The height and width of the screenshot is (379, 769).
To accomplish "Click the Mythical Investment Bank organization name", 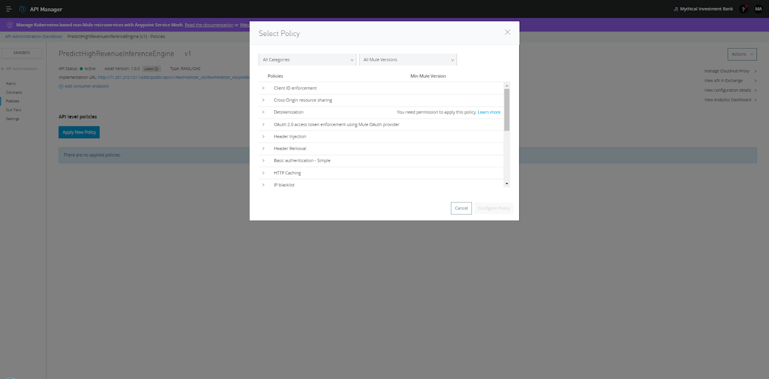I will point(706,9).
